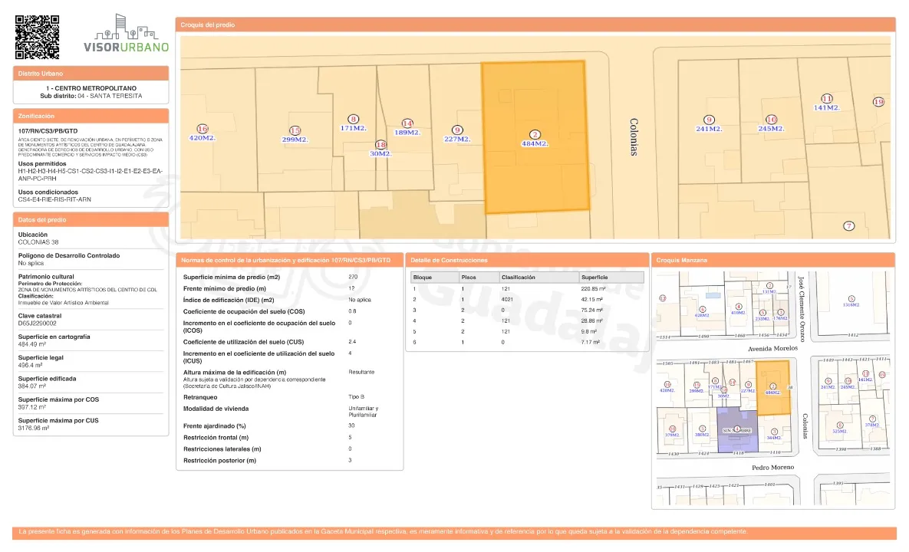Select lot marker 15 labeled 299M2 in Croquis del predio
The height and width of the screenshot is (552, 909).
pyautogui.click(x=295, y=131)
